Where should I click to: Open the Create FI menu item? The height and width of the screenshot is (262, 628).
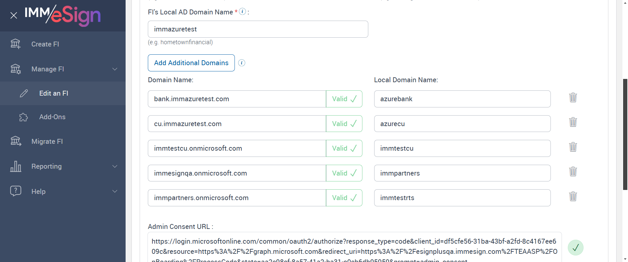(x=45, y=44)
